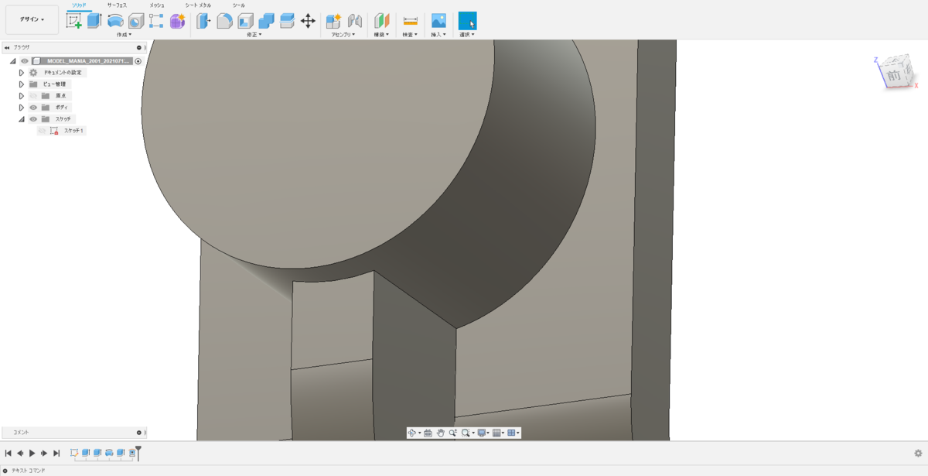Select the Create Sketch tool
928x476 pixels.
(74, 21)
